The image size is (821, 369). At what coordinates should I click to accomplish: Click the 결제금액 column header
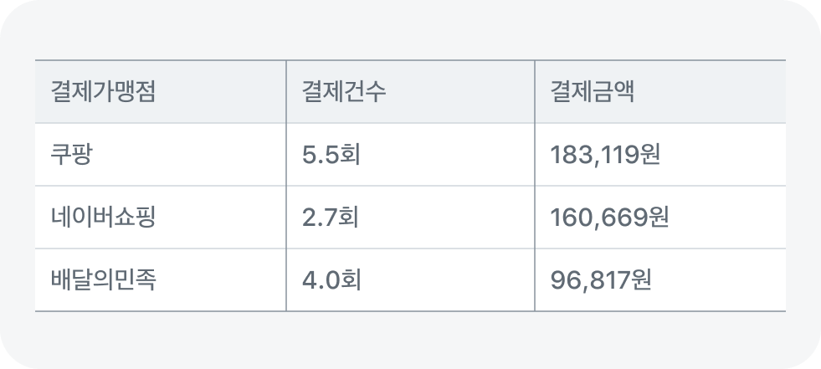[x=592, y=92]
